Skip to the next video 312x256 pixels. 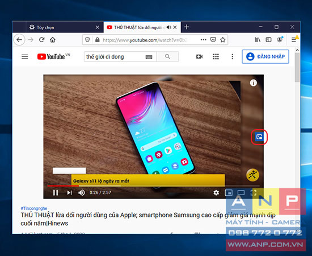tap(69, 193)
